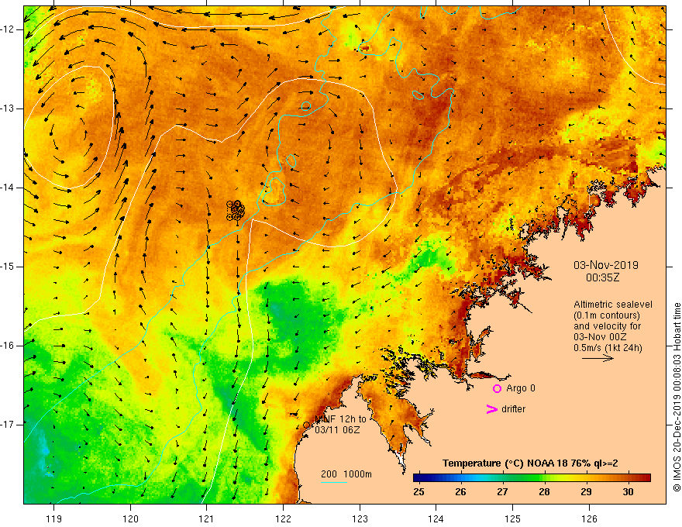Click colorbar tick label 30

pyautogui.click(x=628, y=492)
